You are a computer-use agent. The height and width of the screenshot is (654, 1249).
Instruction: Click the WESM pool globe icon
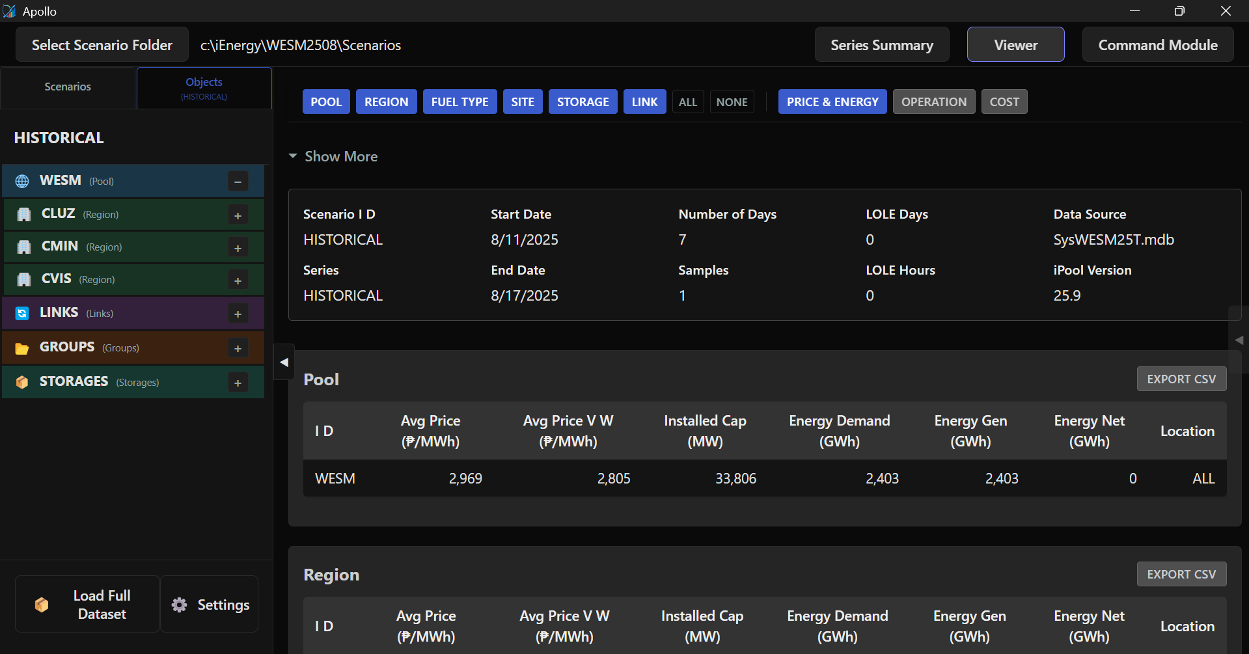(22, 181)
